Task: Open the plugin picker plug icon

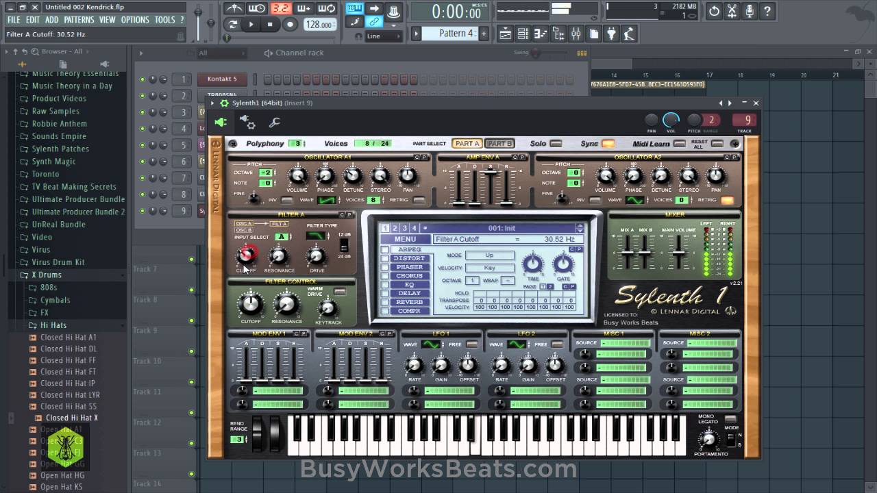Action: (x=611, y=34)
